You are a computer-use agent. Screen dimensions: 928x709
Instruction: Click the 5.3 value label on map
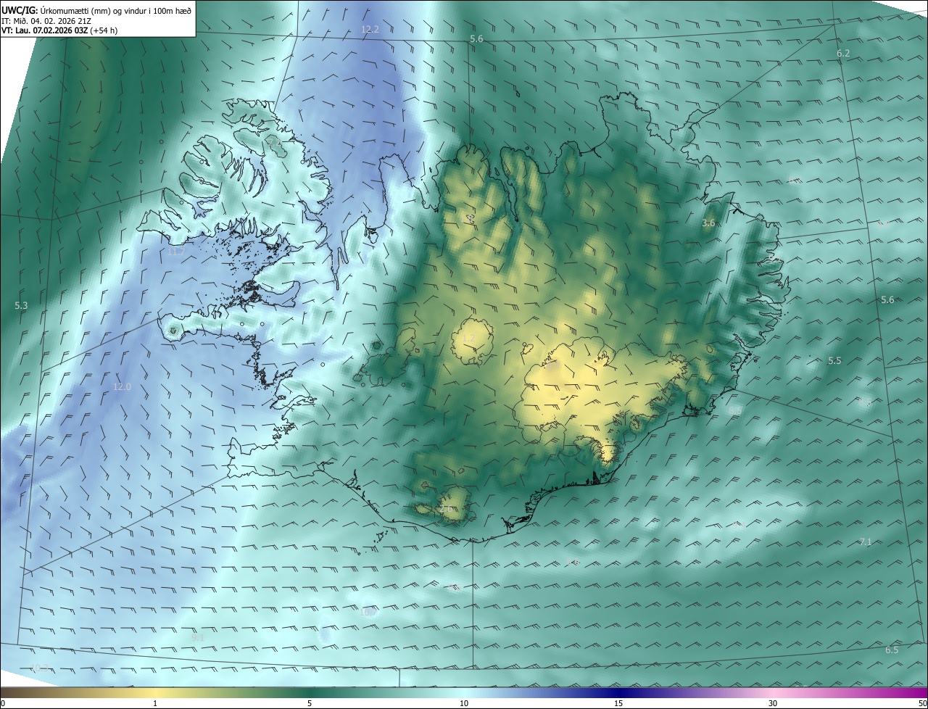click(x=21, y=306)
